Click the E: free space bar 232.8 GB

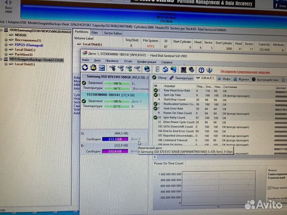pyautogui.click(x=115, y=151)
